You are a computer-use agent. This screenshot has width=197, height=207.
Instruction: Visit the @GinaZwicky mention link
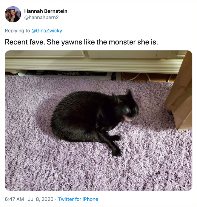point(47,31)
